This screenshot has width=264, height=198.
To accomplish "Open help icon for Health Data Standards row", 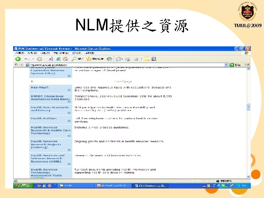I will [69, 113].
